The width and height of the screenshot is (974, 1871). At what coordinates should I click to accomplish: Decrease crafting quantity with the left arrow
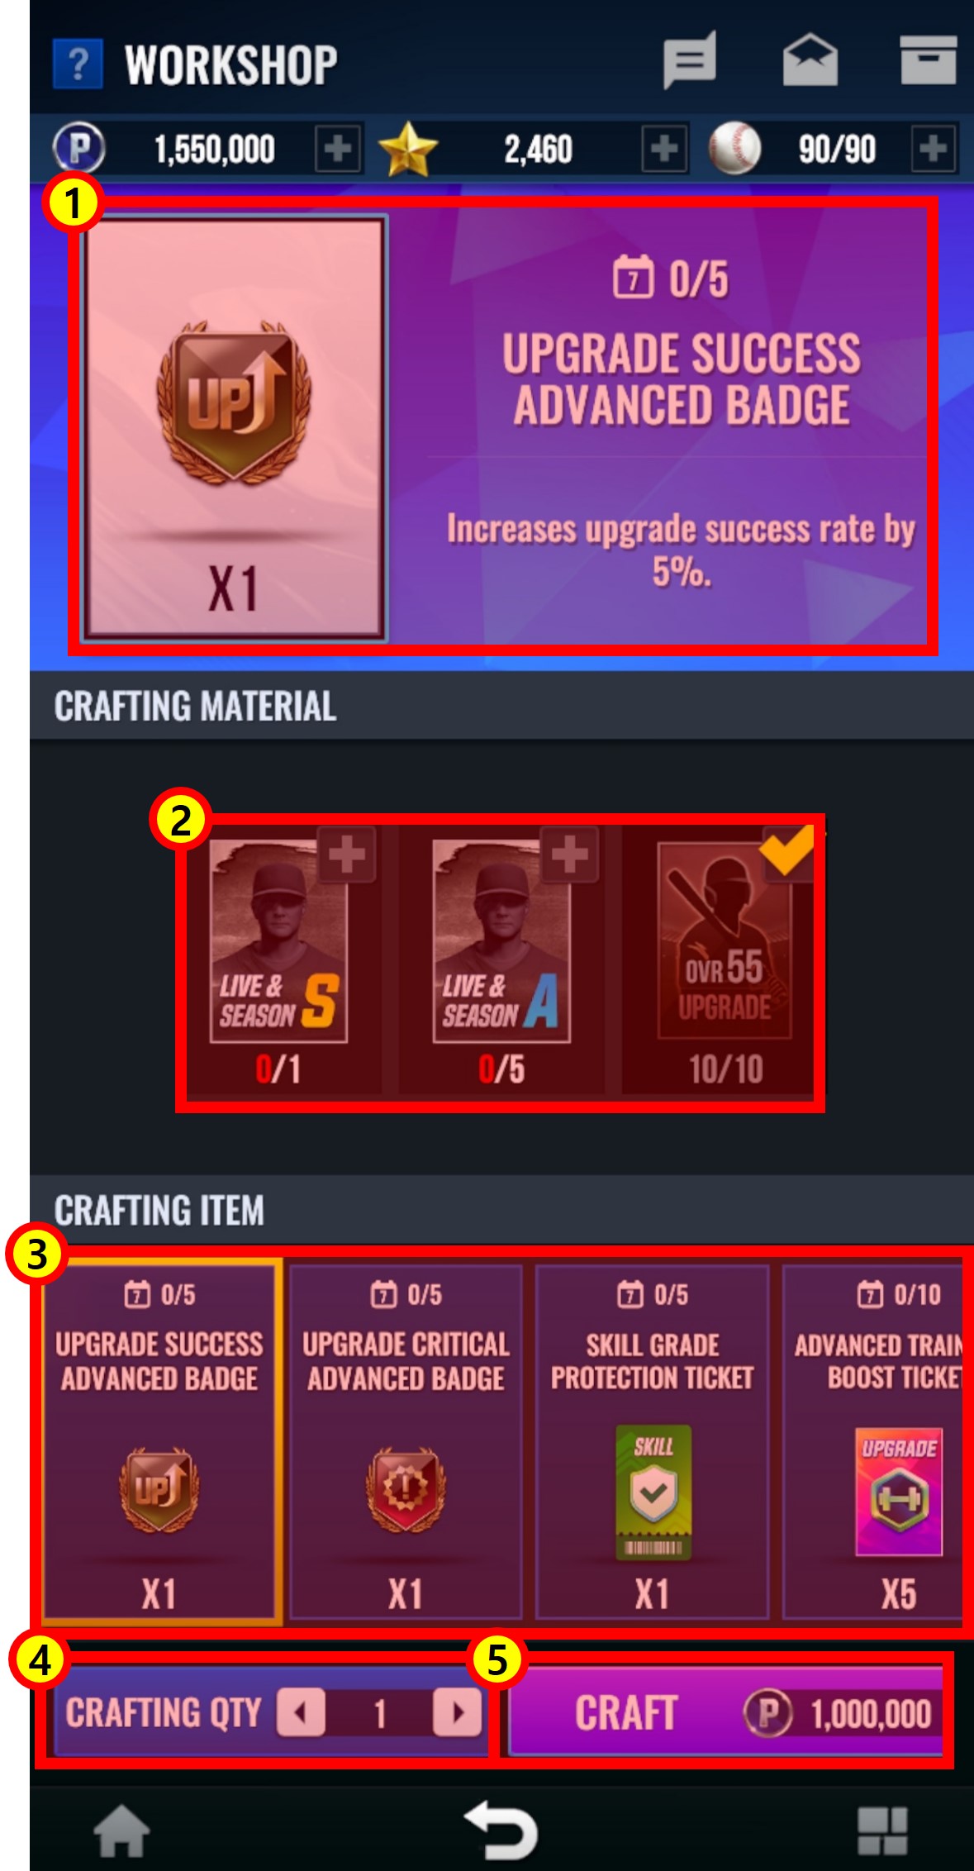301,1712
